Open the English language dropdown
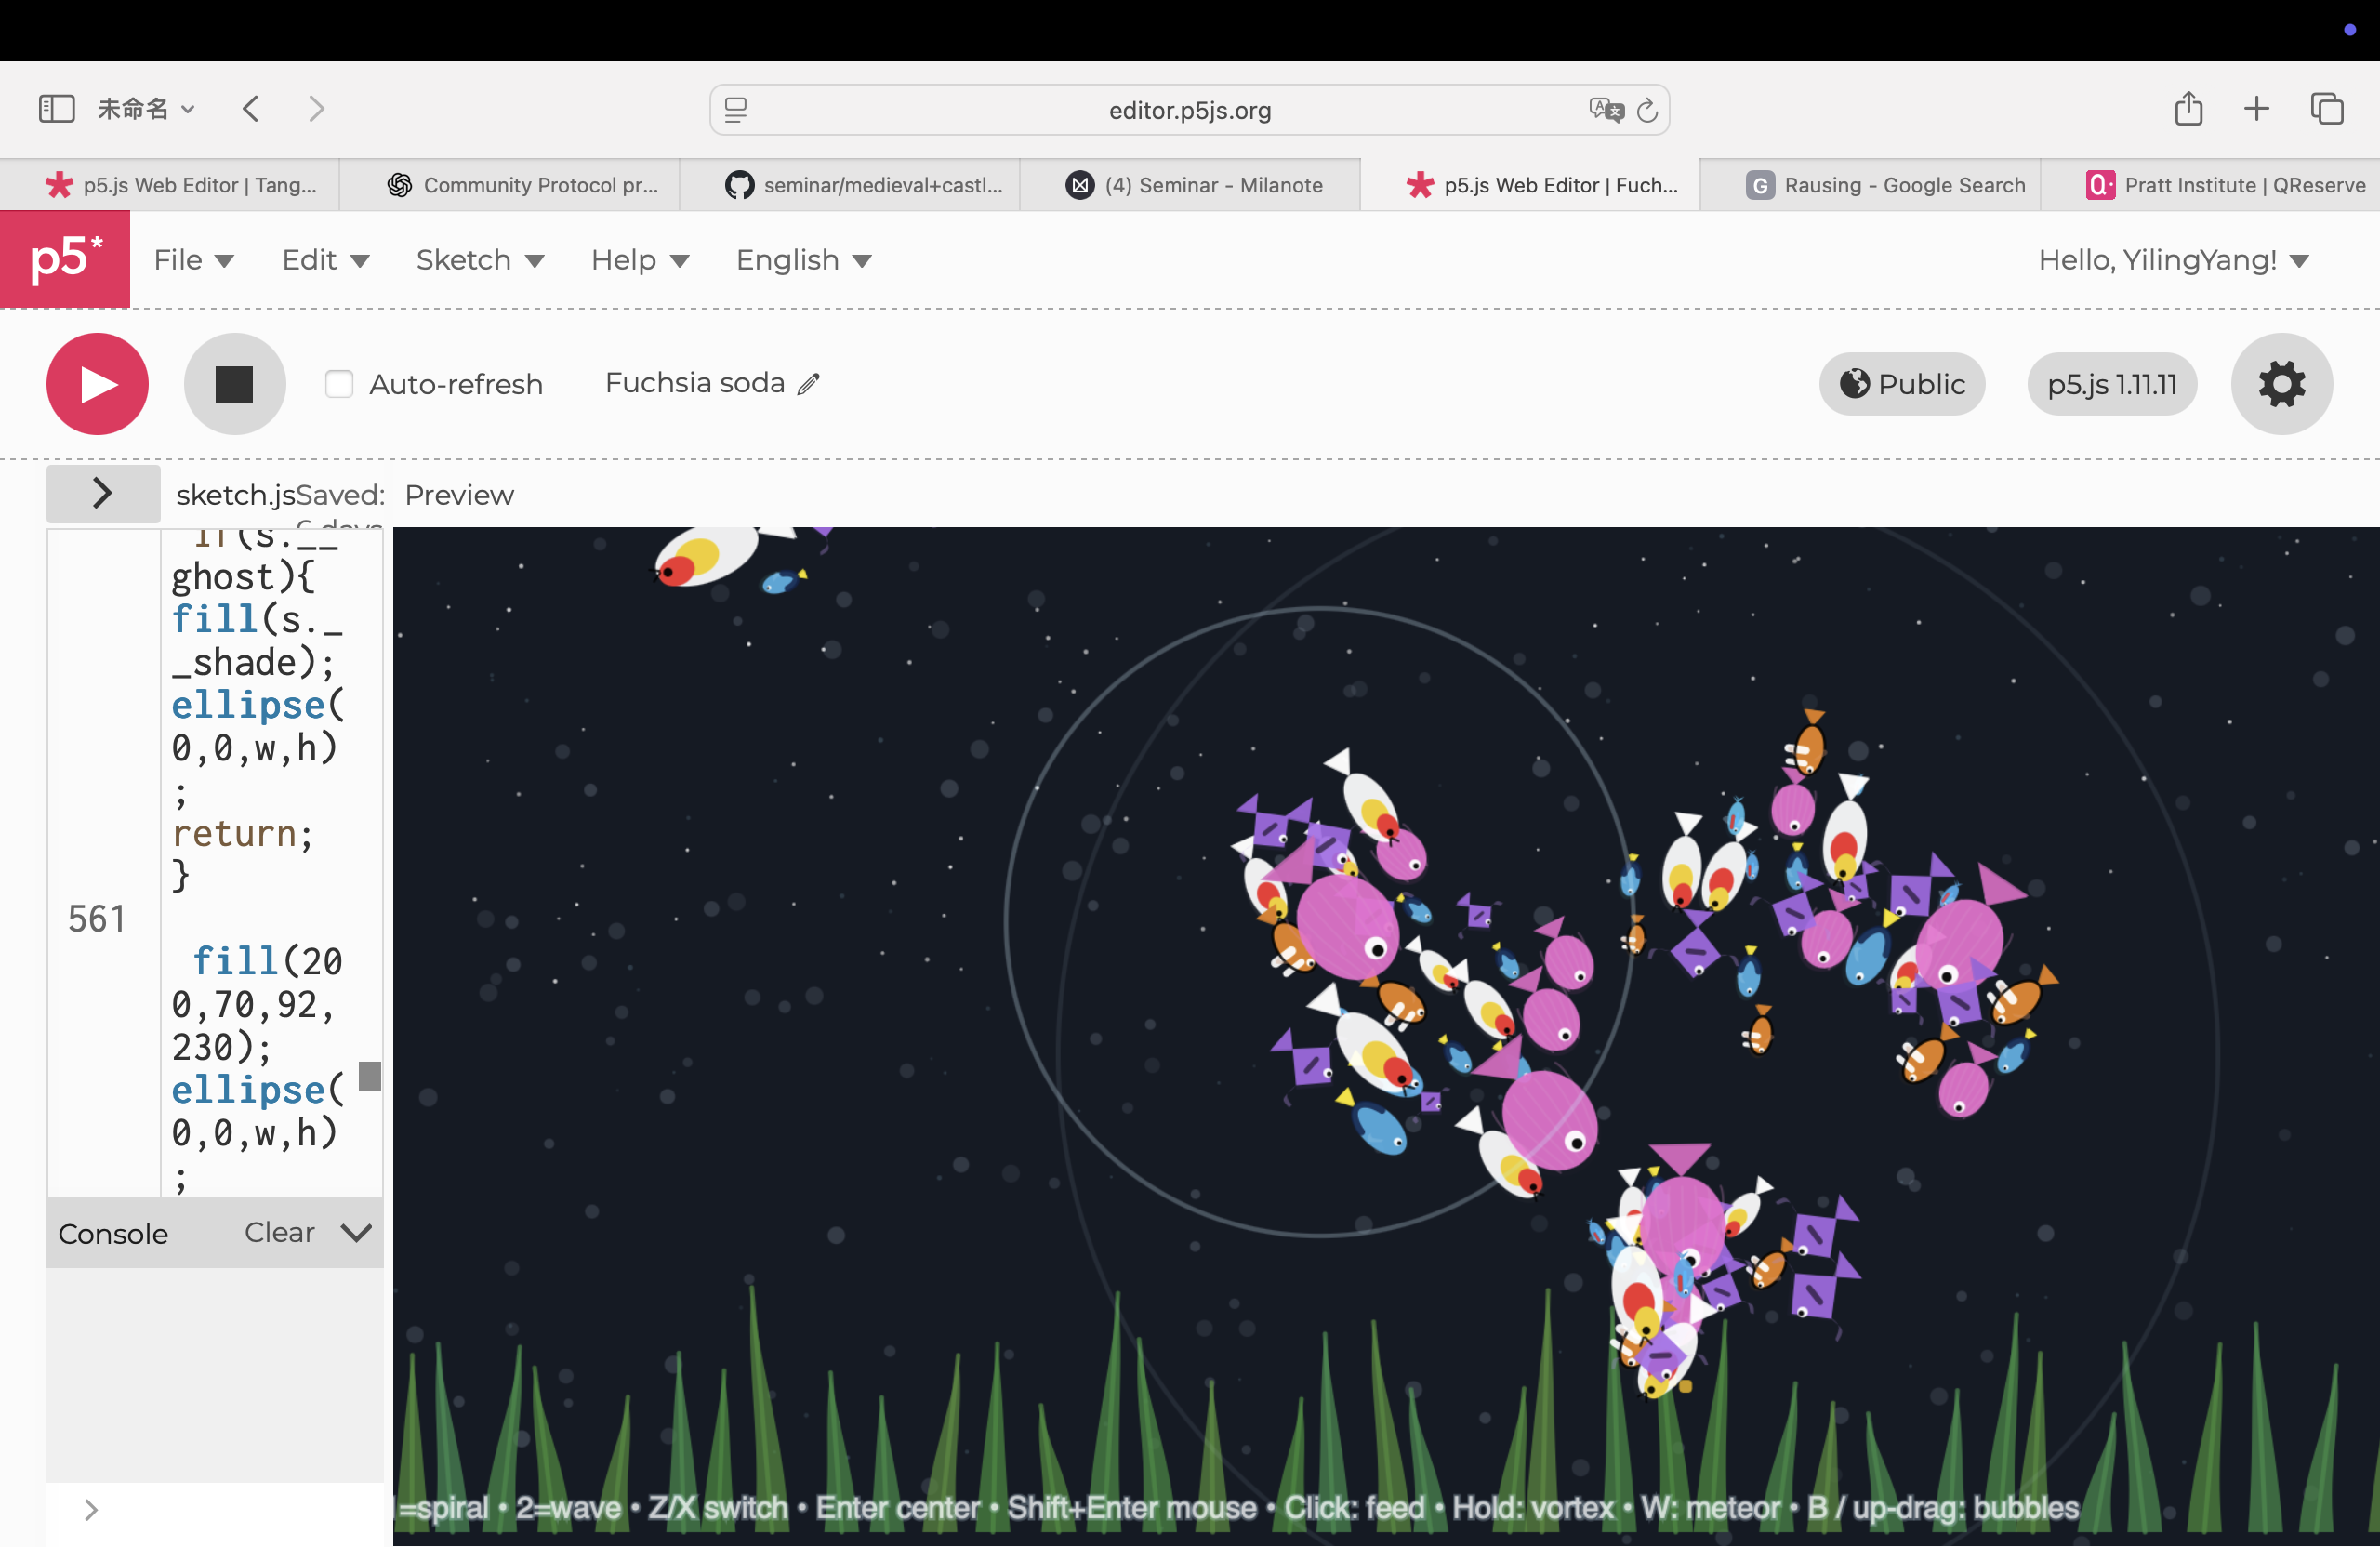This screenshot has height=1547, width=2380. (803, 260)
